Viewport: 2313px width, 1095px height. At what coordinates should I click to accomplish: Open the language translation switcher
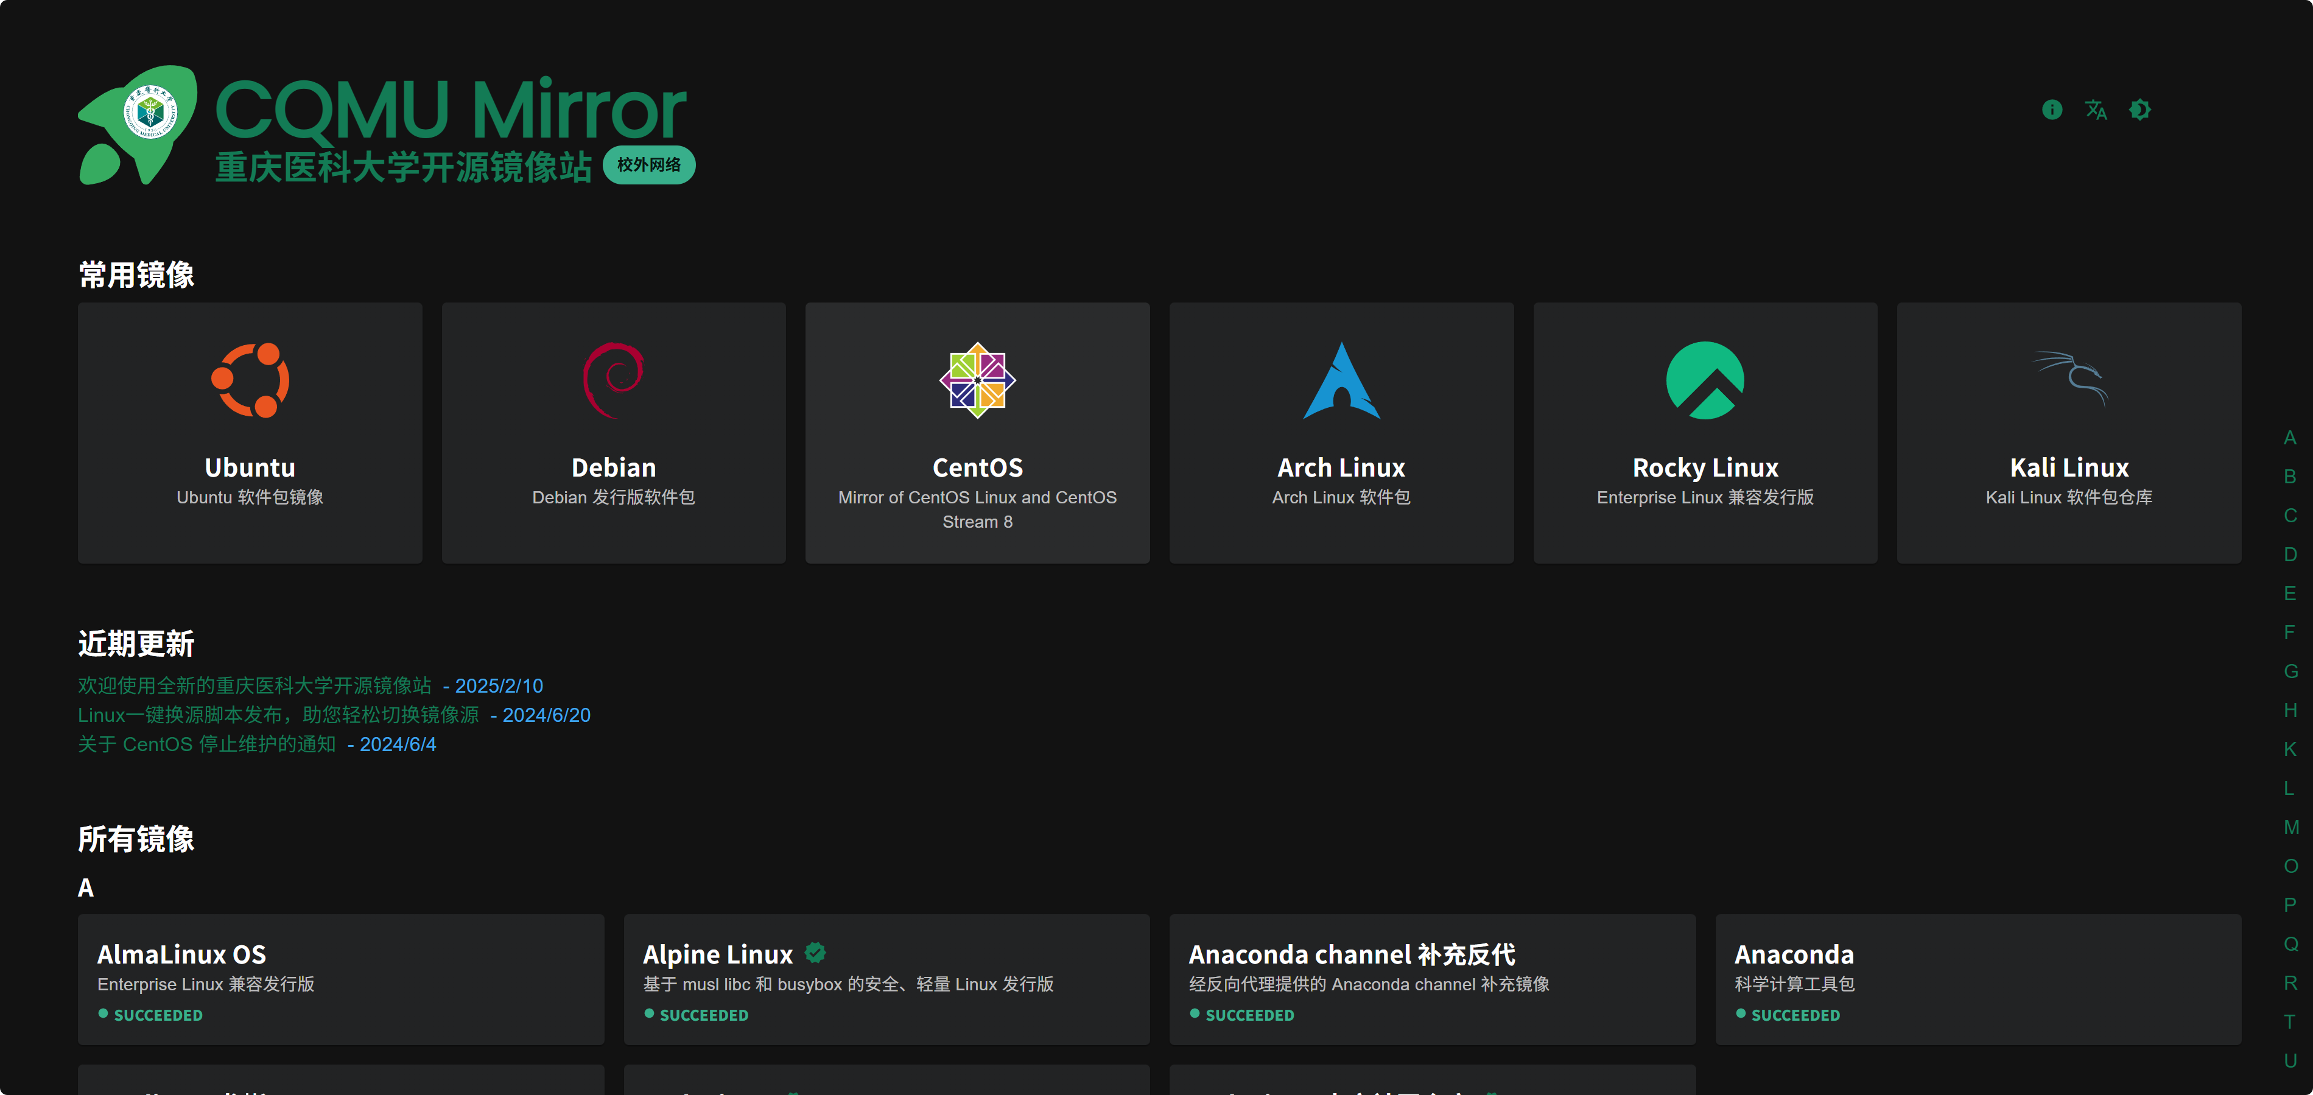click(2096, 110)
